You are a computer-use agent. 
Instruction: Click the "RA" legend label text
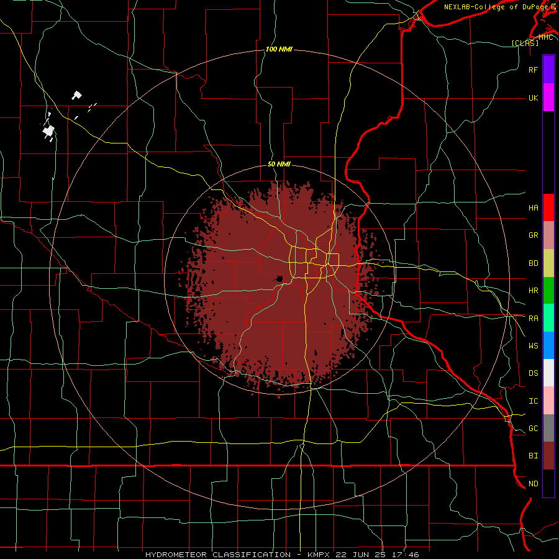coord(533,319)
